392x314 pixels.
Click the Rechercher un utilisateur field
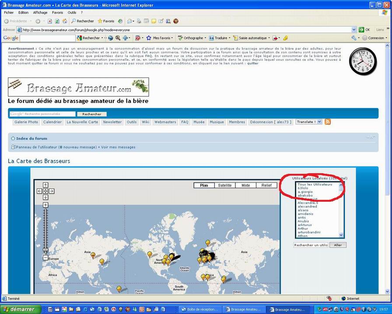tap(311, 245)
